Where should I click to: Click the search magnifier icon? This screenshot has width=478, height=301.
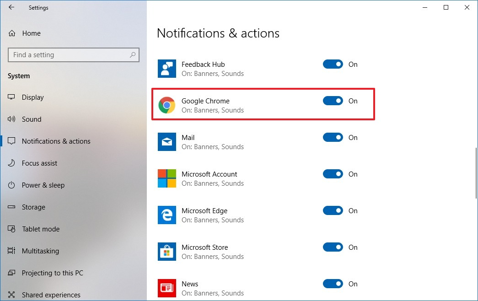click(x=133, y=55)
